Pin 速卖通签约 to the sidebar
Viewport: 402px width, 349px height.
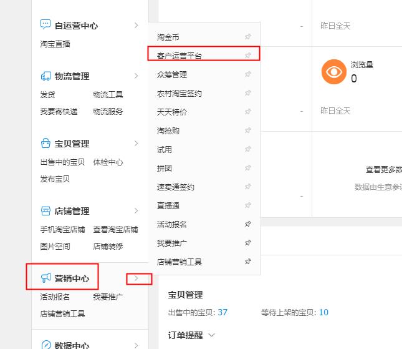click(247, 187)
